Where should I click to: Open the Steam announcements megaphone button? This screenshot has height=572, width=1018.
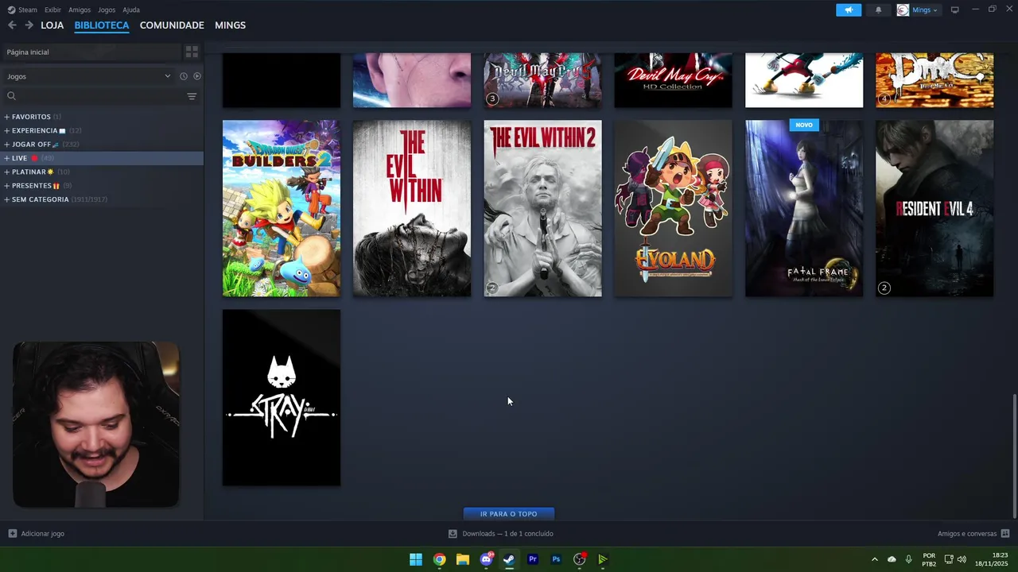pos(849,10)
